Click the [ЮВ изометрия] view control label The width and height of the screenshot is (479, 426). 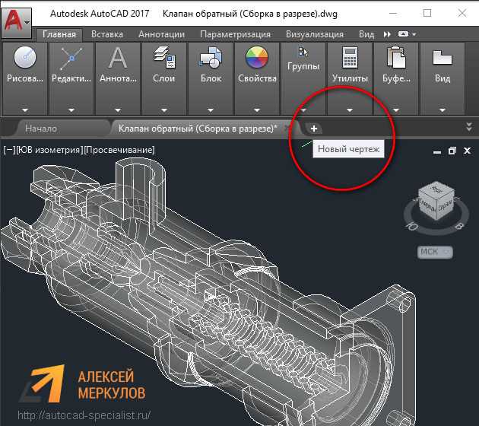click(49, 150)
